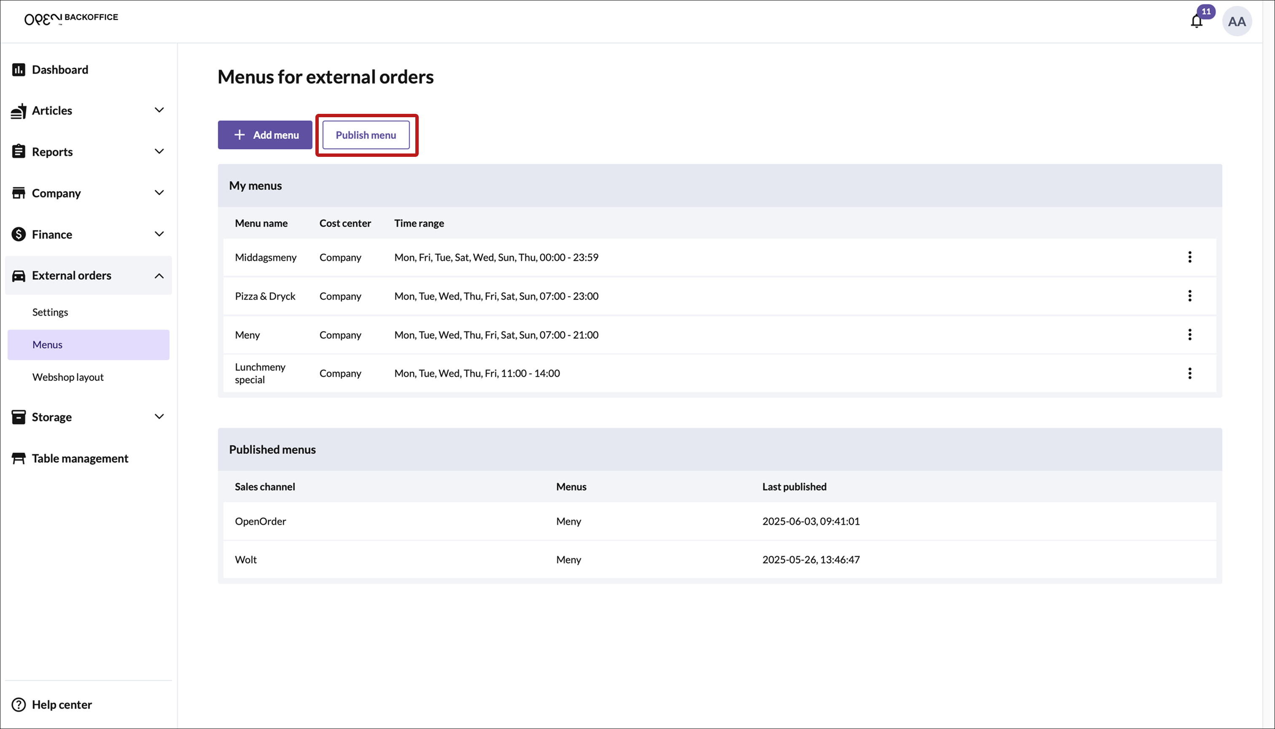Click the 11:00 - 14:00 time range

pos(530,374)
